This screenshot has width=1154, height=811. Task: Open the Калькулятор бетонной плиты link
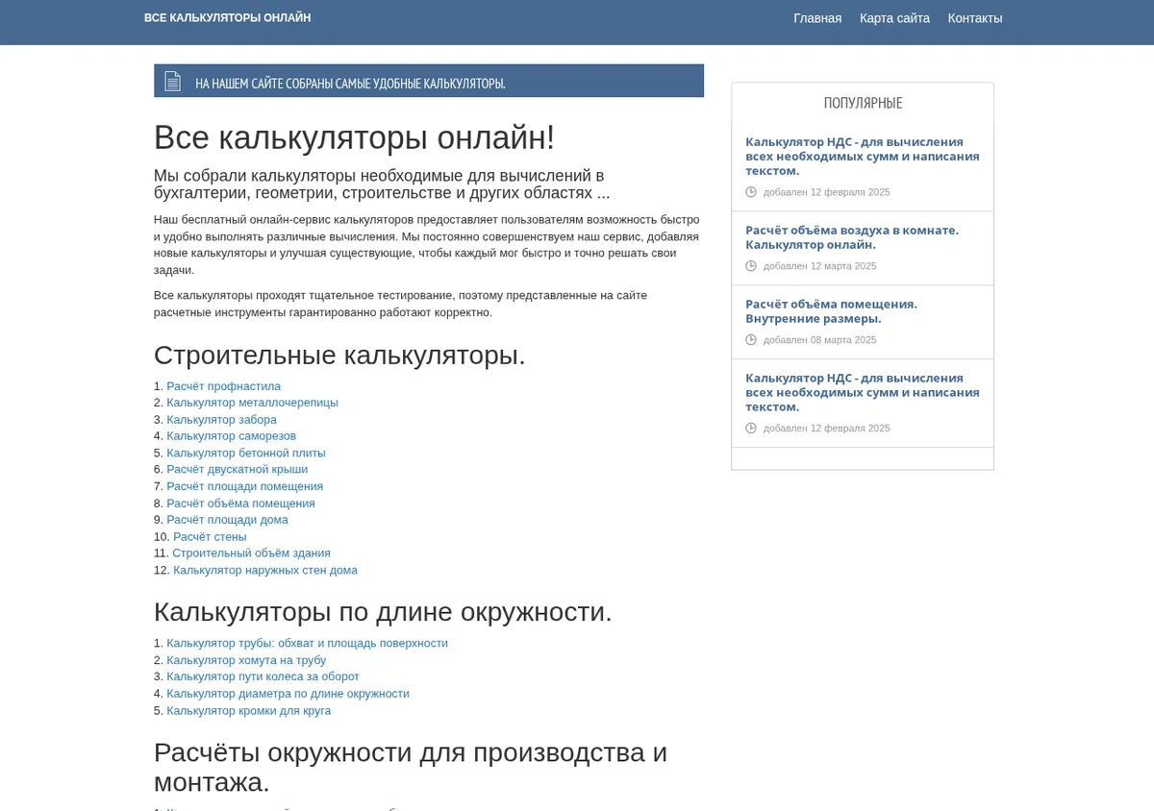(x=246, y=453)
